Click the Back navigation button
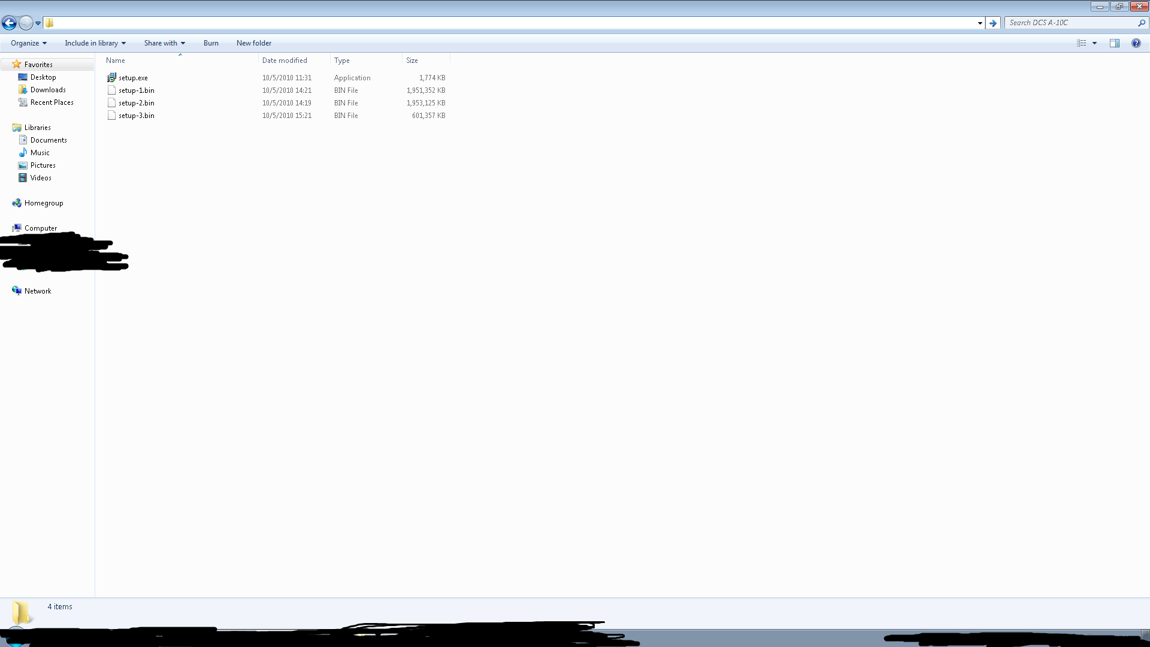This screenshot has width=1150, height=647. coord(9,23)
